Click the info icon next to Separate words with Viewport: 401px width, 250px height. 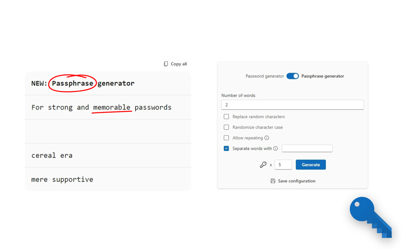275,148
